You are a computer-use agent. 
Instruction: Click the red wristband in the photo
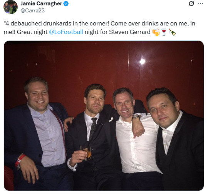click(x=20, y=161)
